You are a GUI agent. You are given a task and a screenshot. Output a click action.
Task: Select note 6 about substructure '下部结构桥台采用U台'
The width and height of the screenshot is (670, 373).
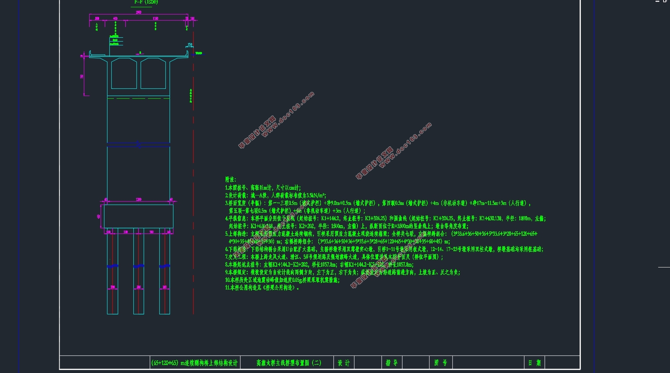(384, 249)
